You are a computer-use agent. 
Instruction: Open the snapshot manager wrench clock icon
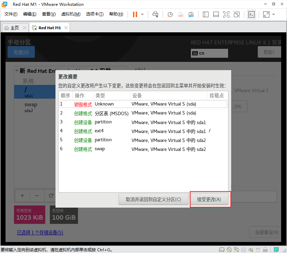[191, 14]
